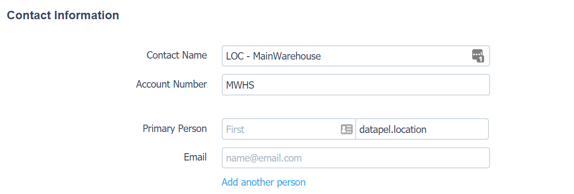This screenshot has width=574, height=194.
Task: Open the Add another person link
Action: pyautogui.click(x=264, y=182)
